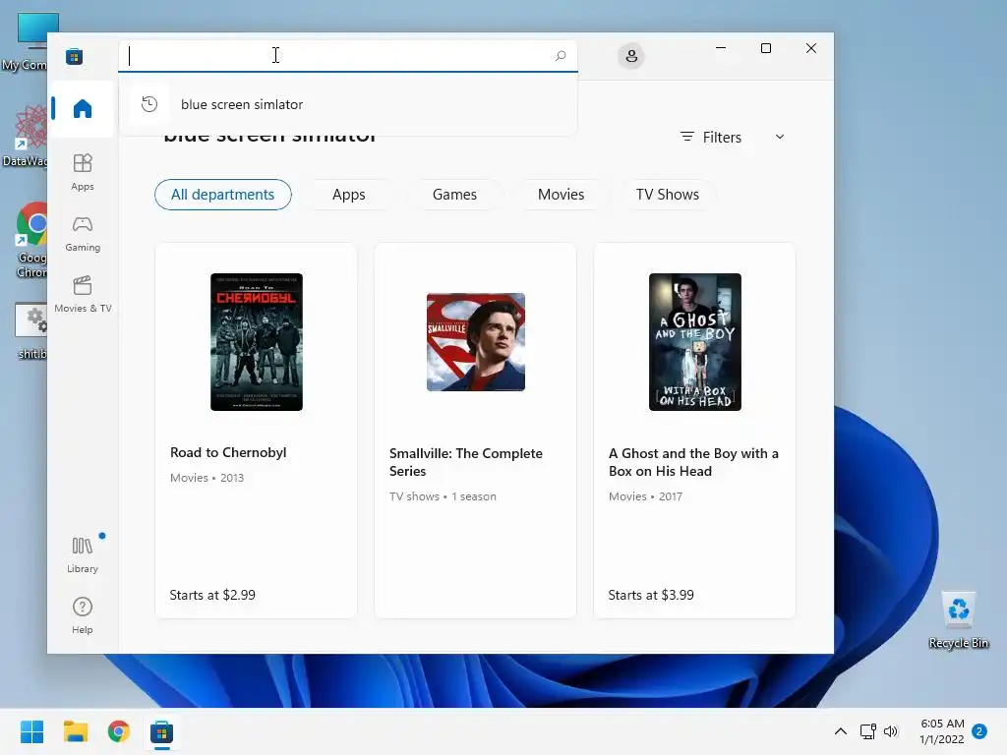Select the Games department tab
This screenshot has height=755, width=1007.
[x=454, y=195]
